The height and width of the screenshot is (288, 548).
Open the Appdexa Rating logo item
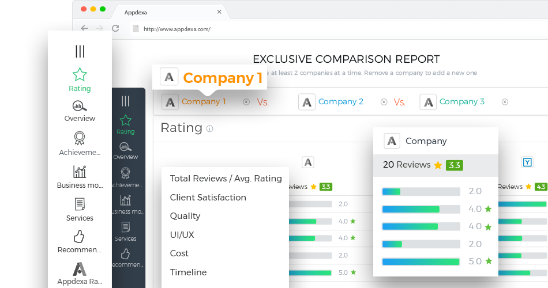point(80,269)
